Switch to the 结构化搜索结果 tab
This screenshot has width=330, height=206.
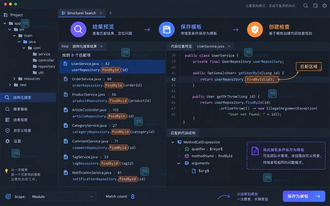85,46
